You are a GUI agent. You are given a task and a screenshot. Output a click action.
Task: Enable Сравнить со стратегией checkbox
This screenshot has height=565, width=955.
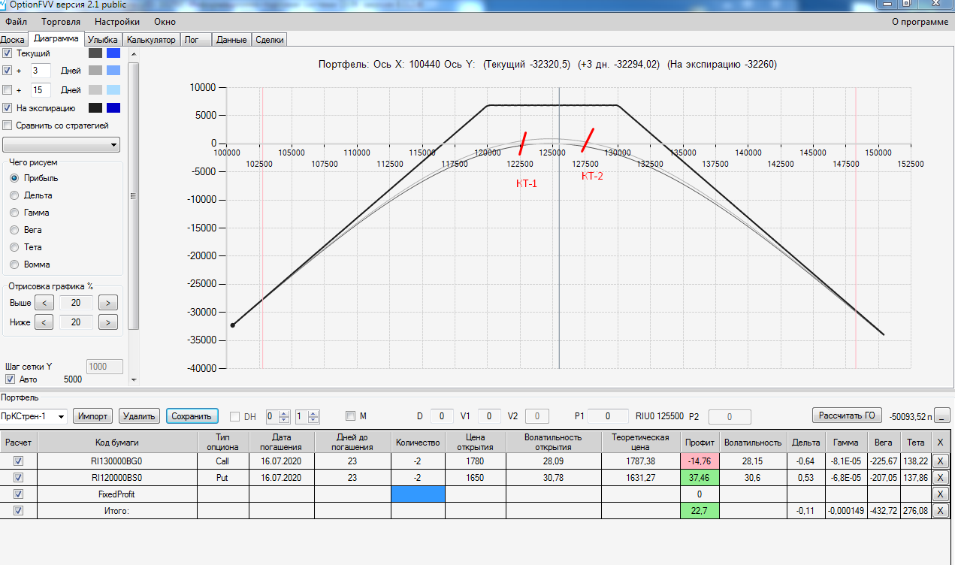click(x=8, y=125)
